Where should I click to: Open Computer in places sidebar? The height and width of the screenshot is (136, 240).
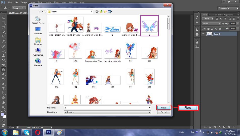(x=38, y=52)
